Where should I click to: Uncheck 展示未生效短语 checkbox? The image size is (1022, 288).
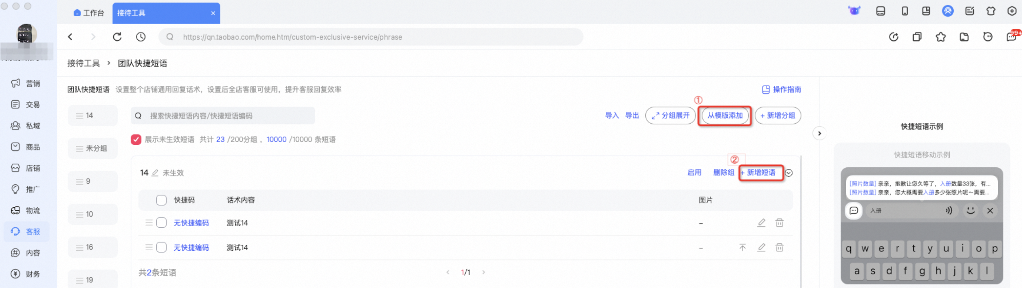[136, 139]
